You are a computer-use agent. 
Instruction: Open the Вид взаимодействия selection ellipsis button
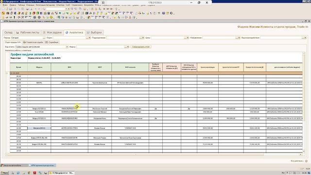coord(303,38)
